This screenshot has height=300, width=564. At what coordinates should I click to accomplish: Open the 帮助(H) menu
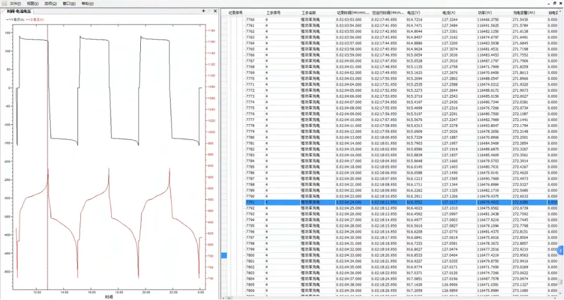click(x=87, y=3)
